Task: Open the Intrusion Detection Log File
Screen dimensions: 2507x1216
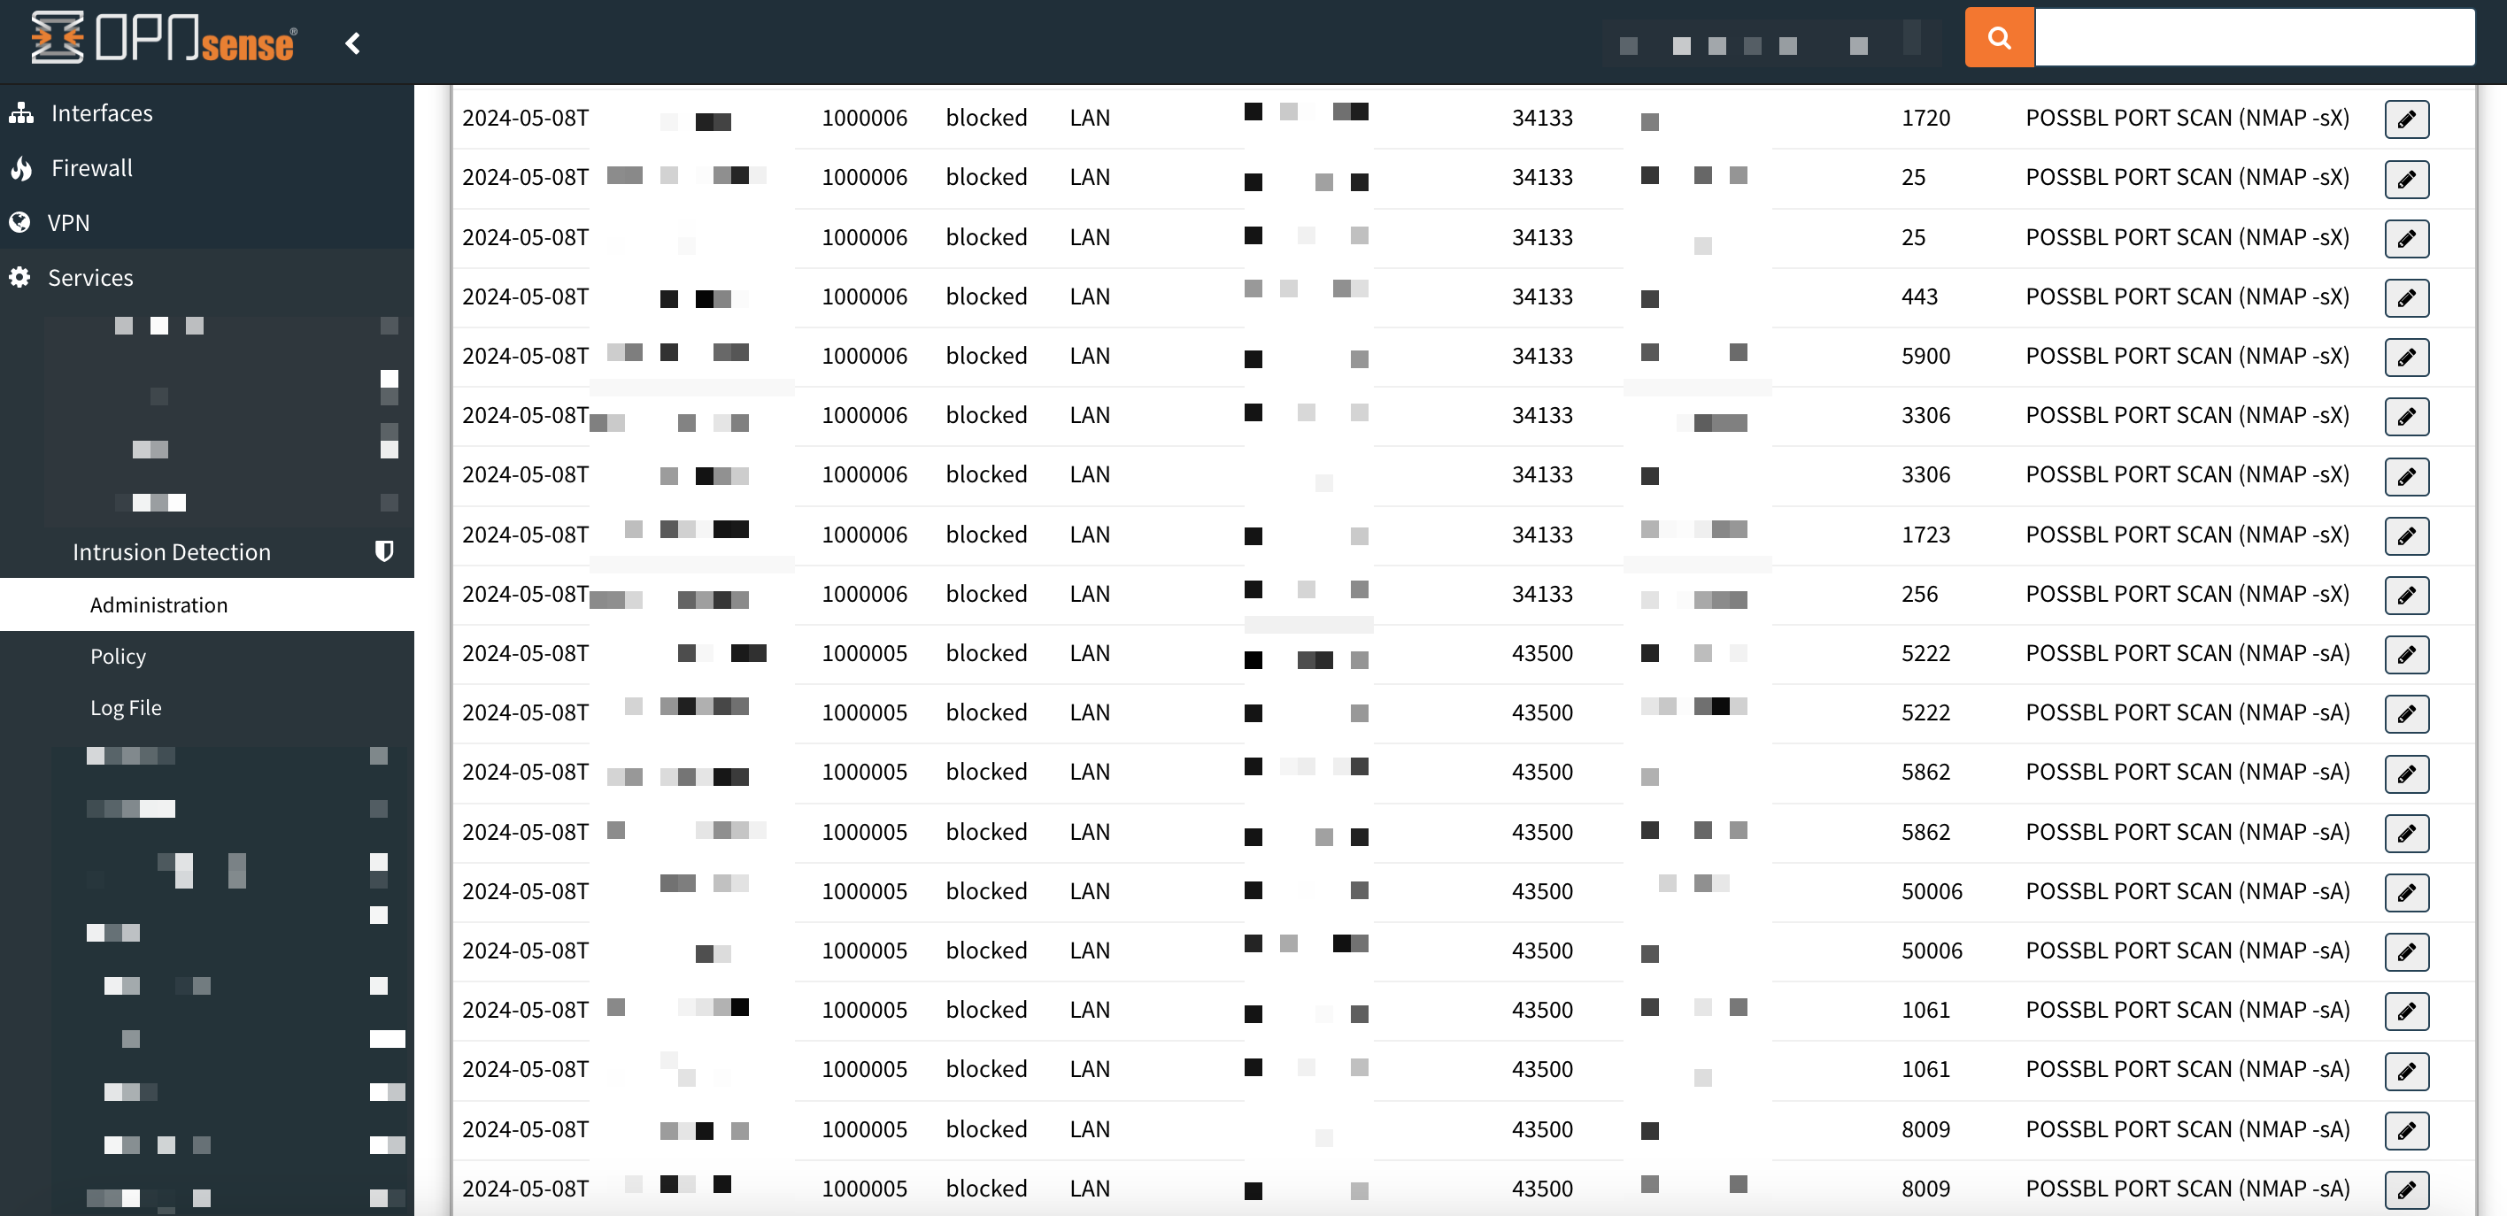Action: 126,708
